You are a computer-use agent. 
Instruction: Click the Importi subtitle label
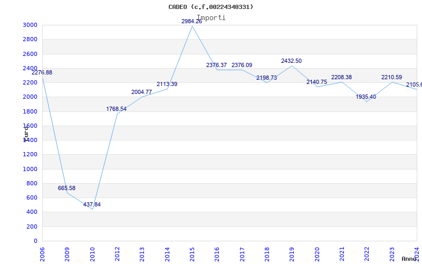pyautogui.click(x=212, y=18)
